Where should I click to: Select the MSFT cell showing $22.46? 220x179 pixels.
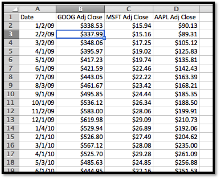tap(129, 68)
